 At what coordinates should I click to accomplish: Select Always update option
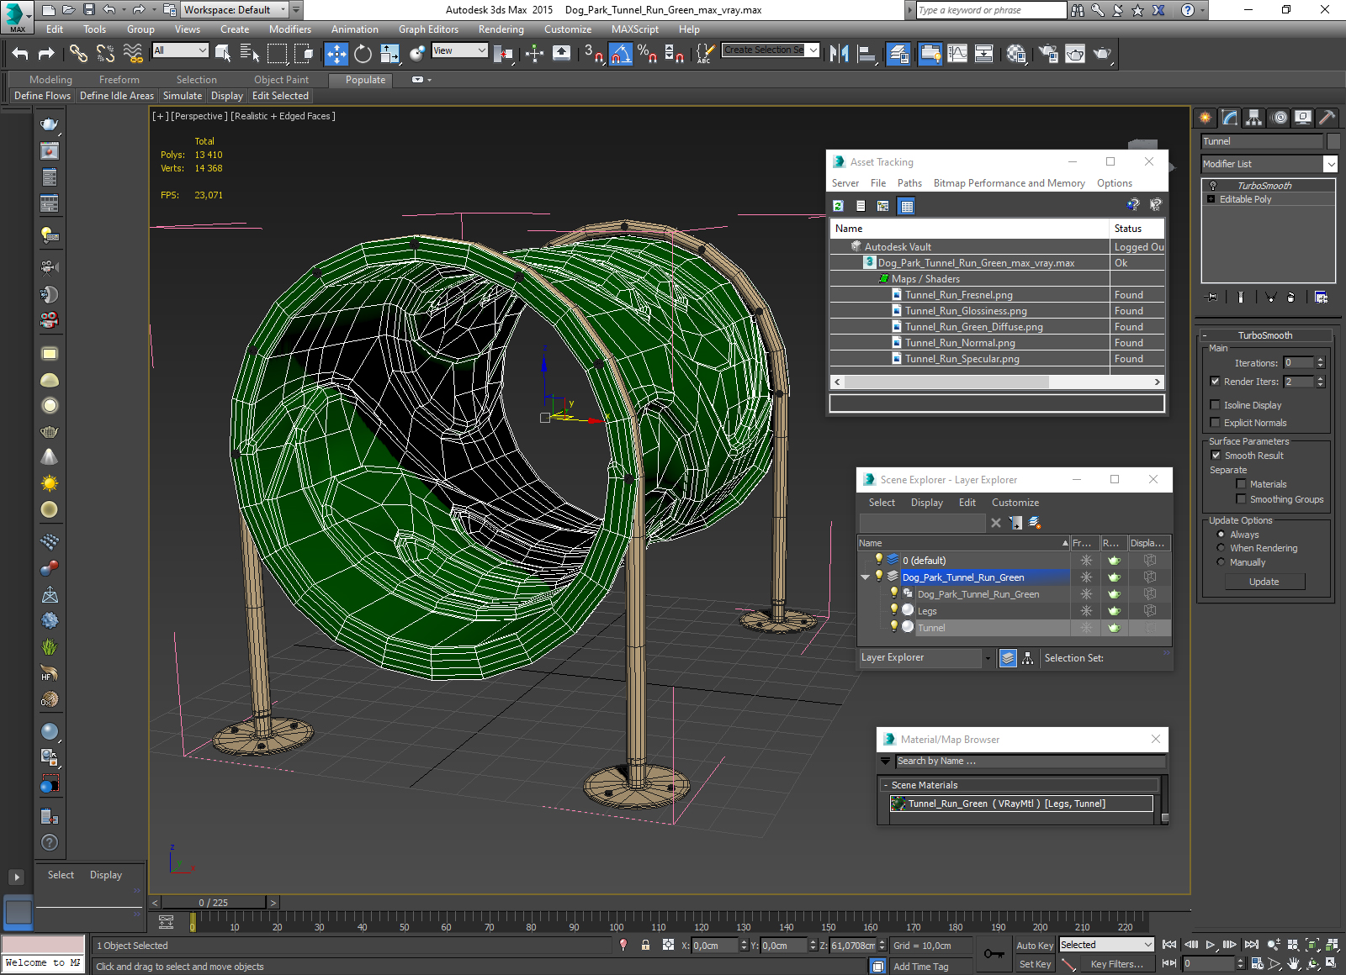[1221, 534]
